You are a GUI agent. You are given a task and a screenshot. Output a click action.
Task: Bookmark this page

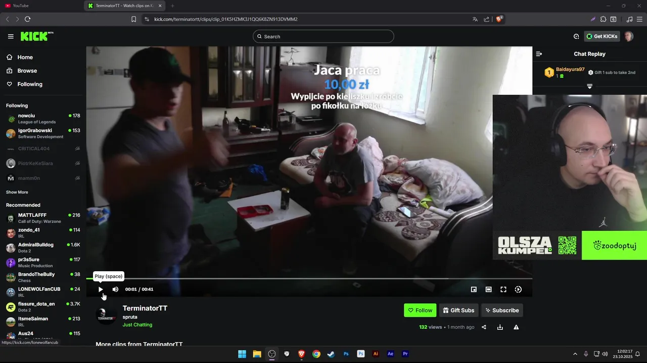[133, 19]
